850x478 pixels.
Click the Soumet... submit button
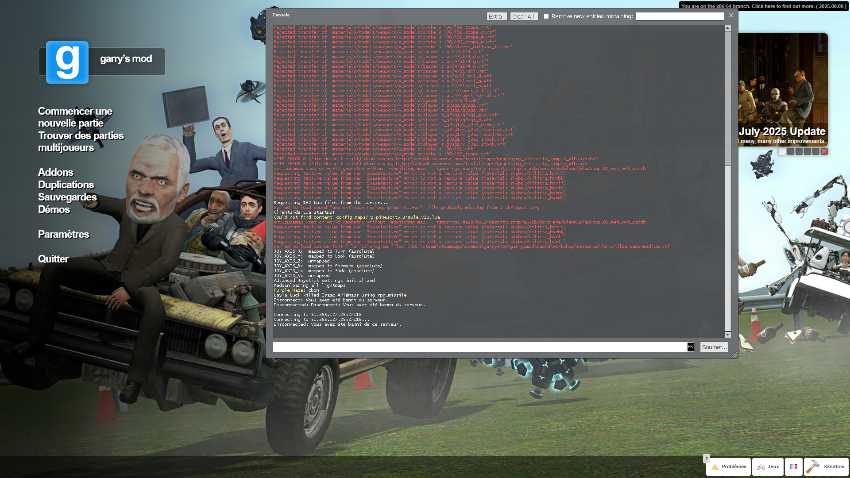714,347
